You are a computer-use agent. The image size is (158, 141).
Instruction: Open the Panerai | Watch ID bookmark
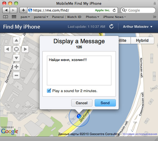click(x=67, y=17)
